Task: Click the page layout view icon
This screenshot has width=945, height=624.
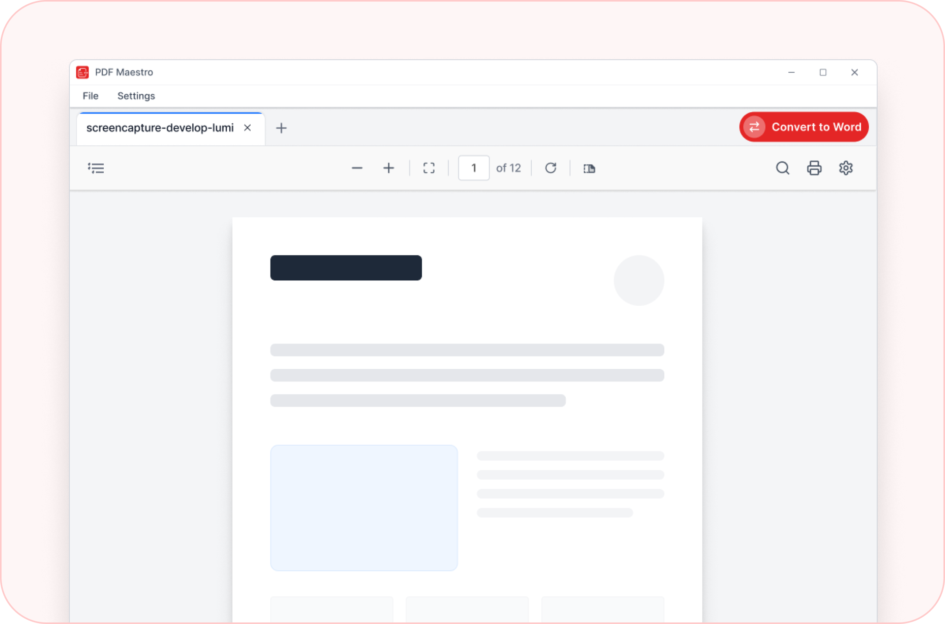Action: pos(589,168)
